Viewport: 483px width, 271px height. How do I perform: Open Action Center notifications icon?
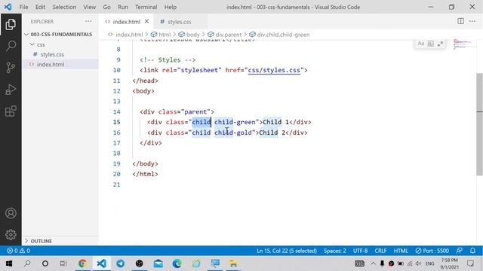point(470,263)
